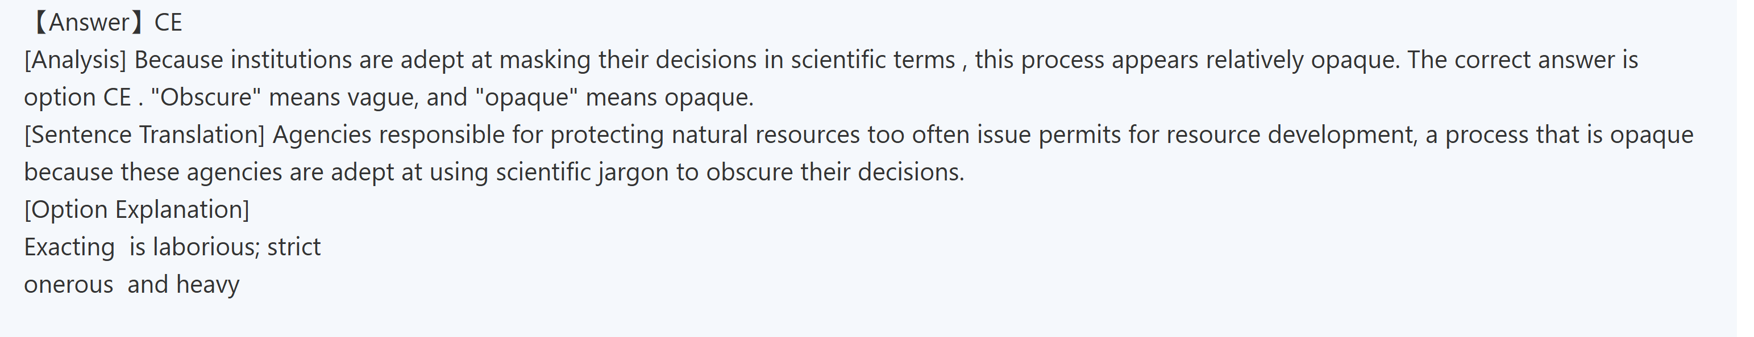Click the word "institutions"
1754x337 pixels.
click(291, 61)
